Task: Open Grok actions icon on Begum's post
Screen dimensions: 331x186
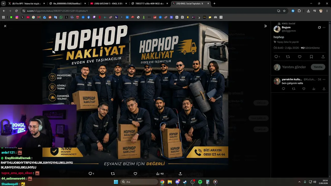Action: (319, 27)
